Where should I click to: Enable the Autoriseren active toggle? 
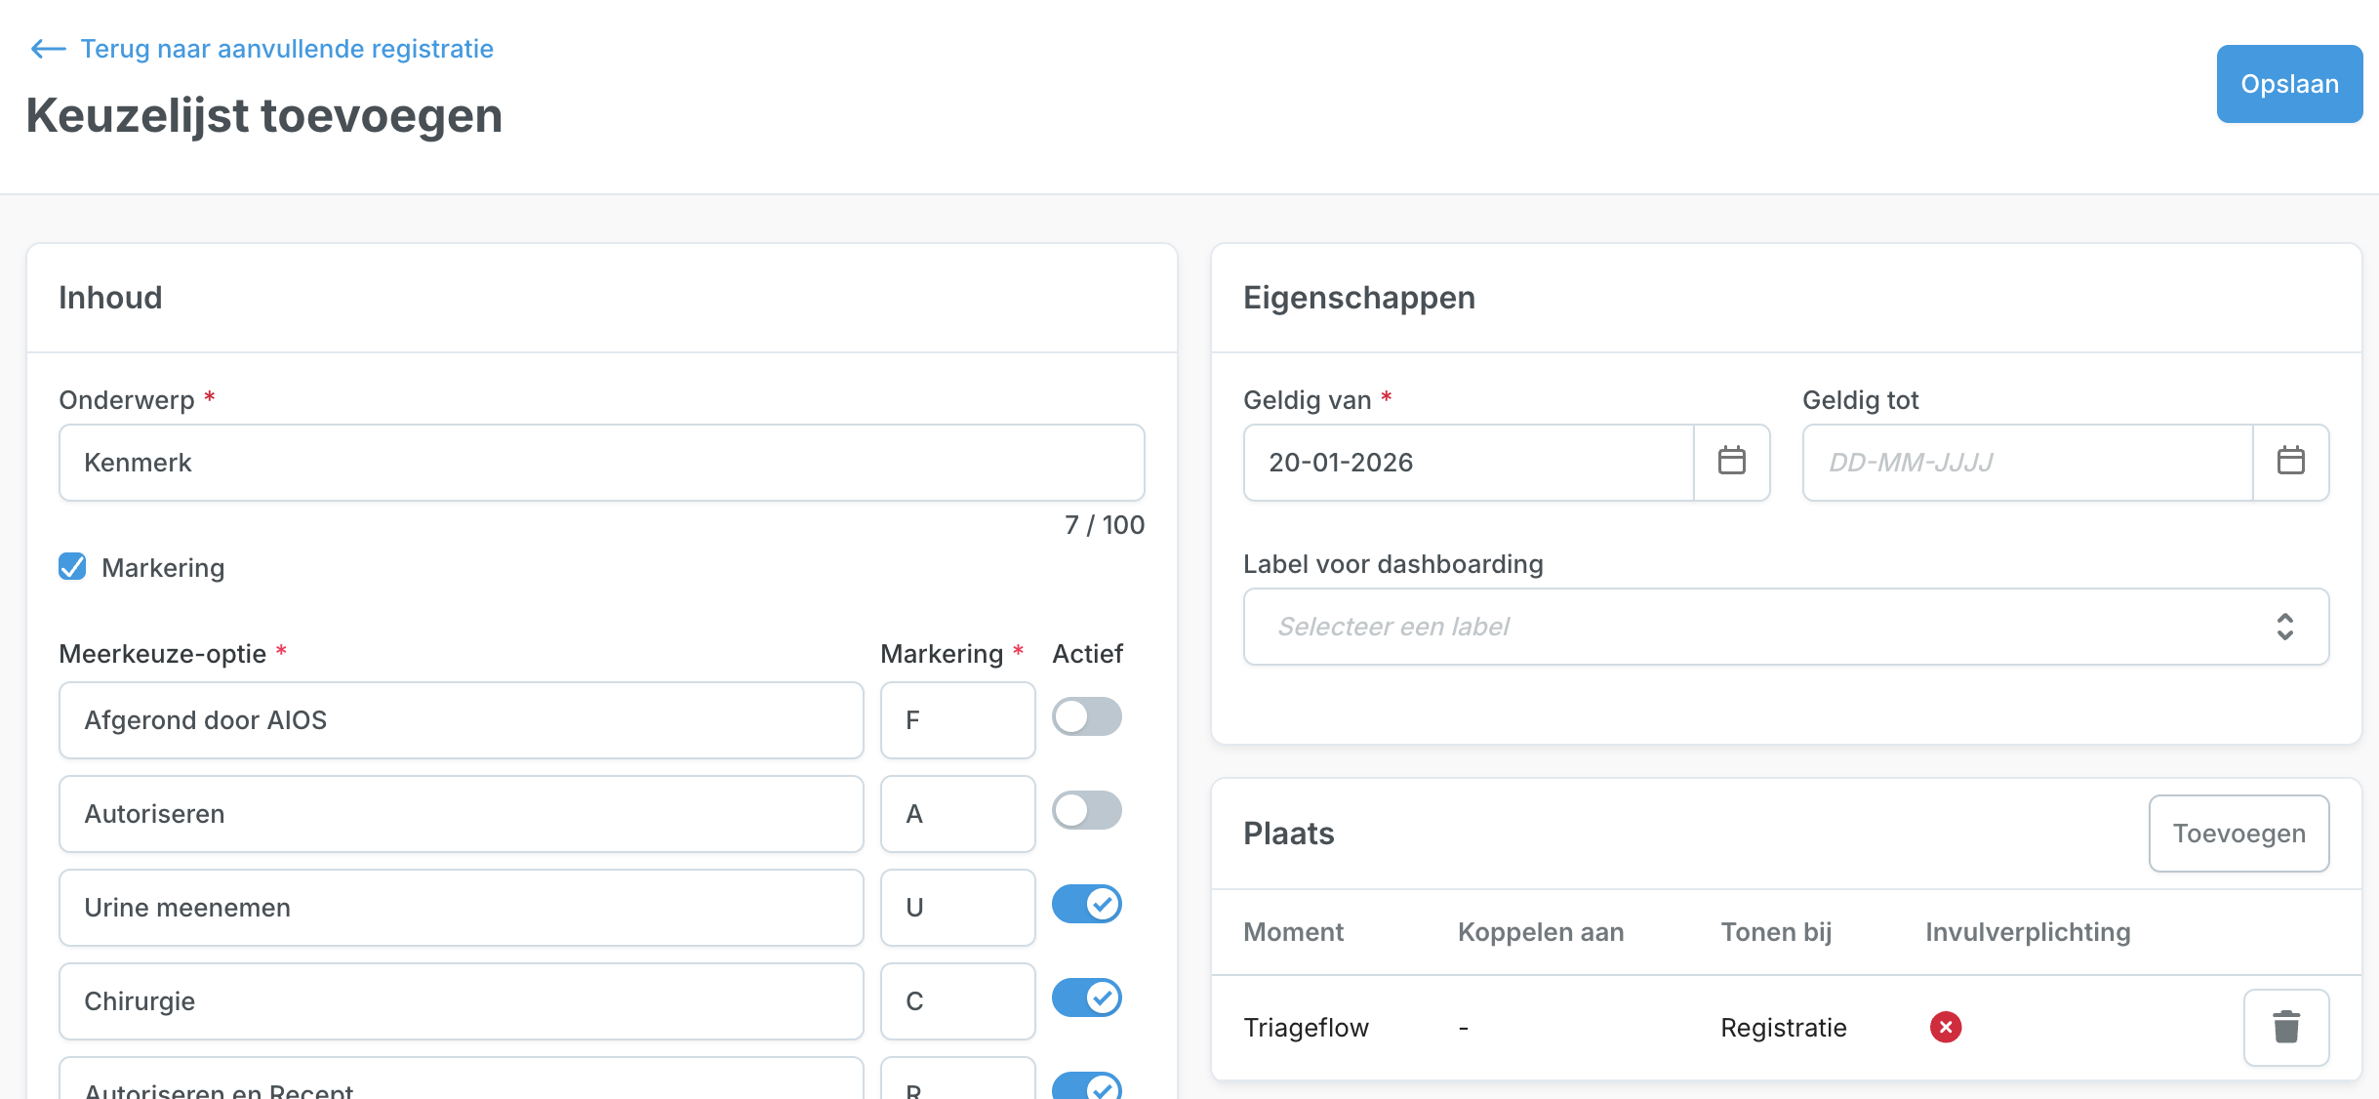(x=1087, y=810)
